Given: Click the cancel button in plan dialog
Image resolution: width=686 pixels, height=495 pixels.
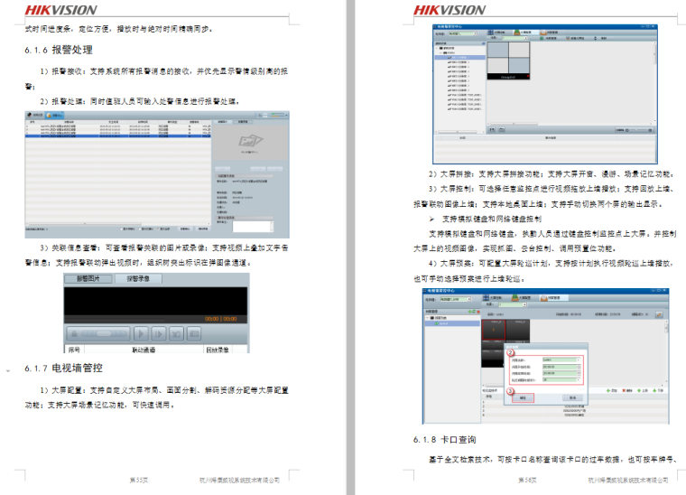Looking at the screenshot, I should (x=570, y=397).
